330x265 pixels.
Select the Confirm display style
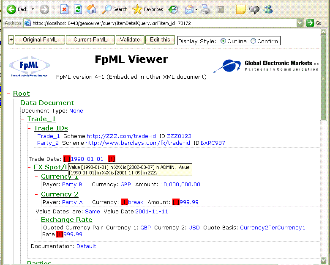click(x=253, y=41)
